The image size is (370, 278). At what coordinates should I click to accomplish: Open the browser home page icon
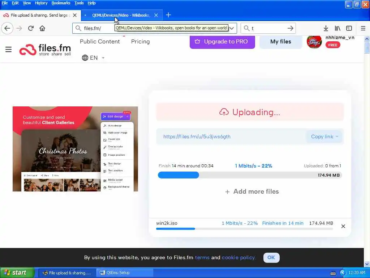(42, 28)
